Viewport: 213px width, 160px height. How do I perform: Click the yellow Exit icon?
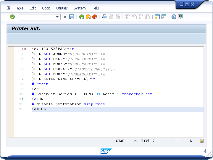pos(88,17)
